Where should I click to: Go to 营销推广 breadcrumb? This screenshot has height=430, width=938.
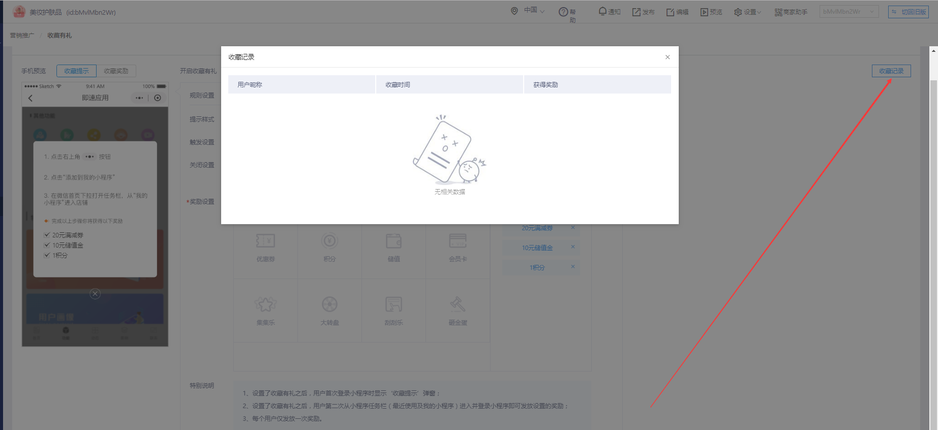22,36
